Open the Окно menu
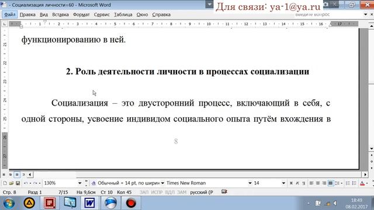This screenshot has width=374, height=210. click(142, 15)
